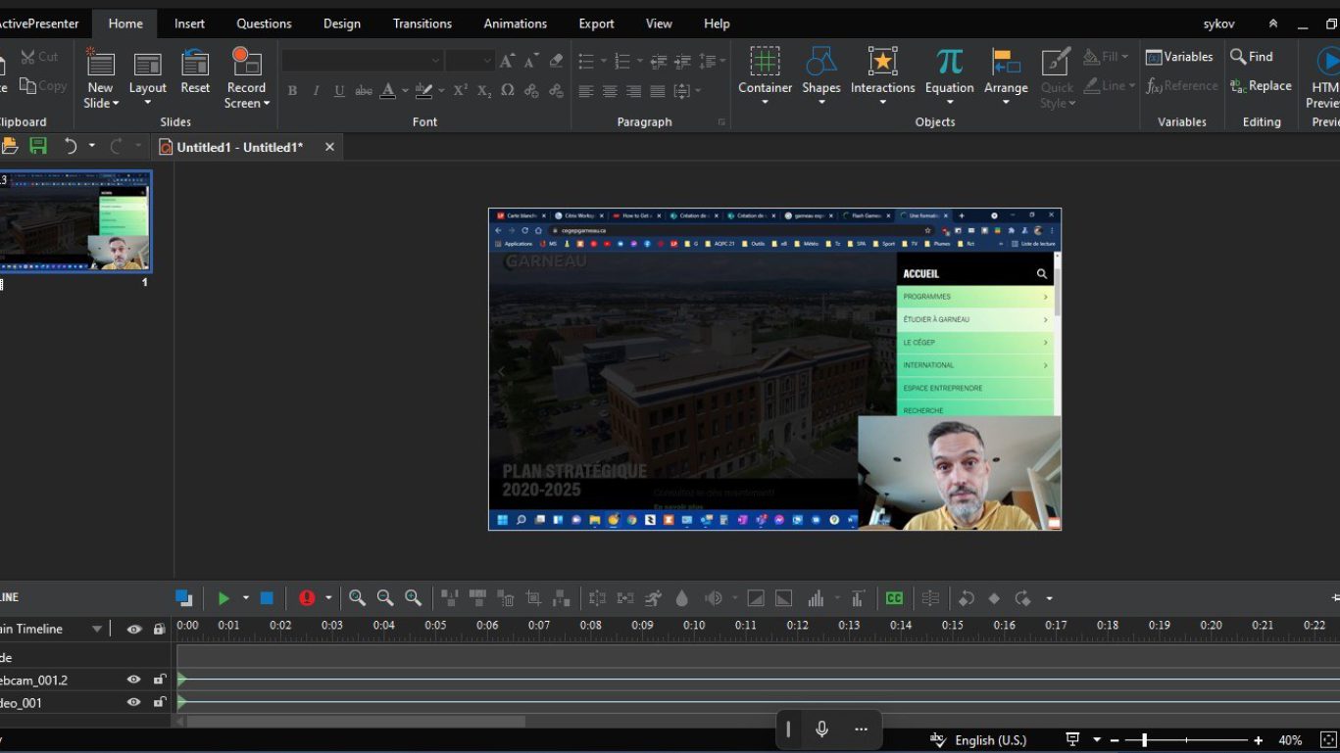Hide the webcam_001.2 track with its eye toggle
1340x753 pixels.
click(x=133, y=680)
